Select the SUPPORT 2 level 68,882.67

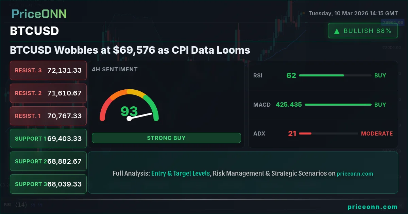[48, 161]
